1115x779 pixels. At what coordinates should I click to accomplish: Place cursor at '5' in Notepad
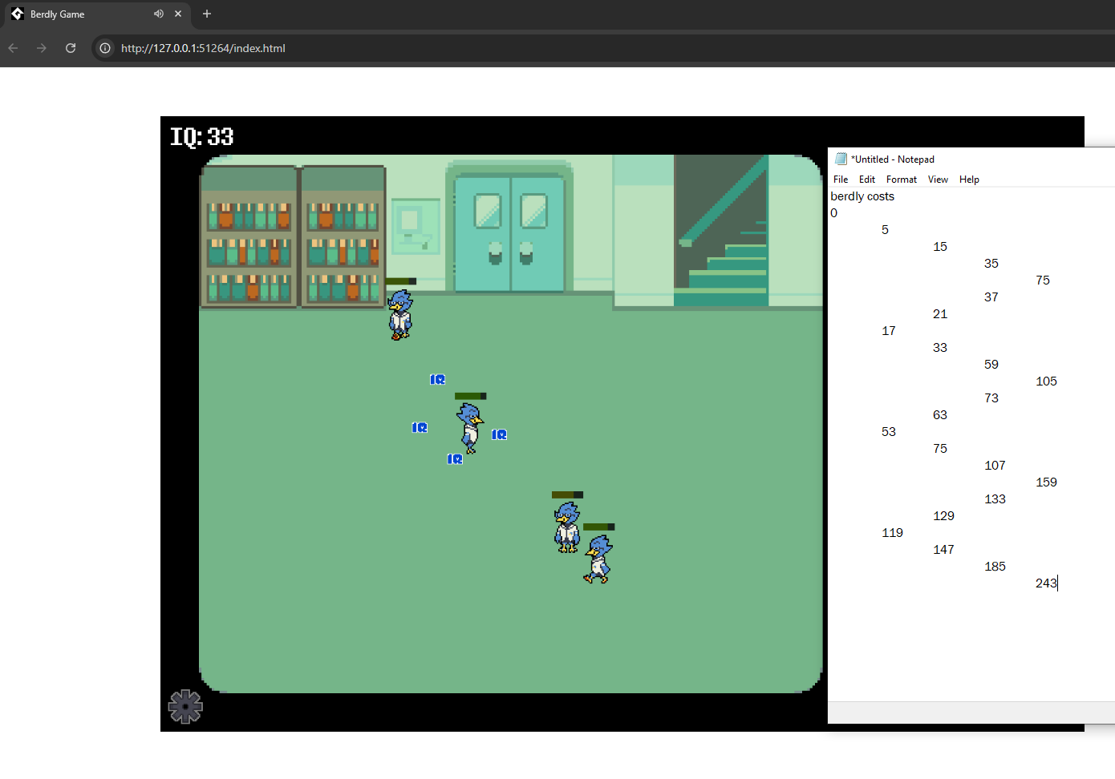pyautogui.click(x=886, y=230)
